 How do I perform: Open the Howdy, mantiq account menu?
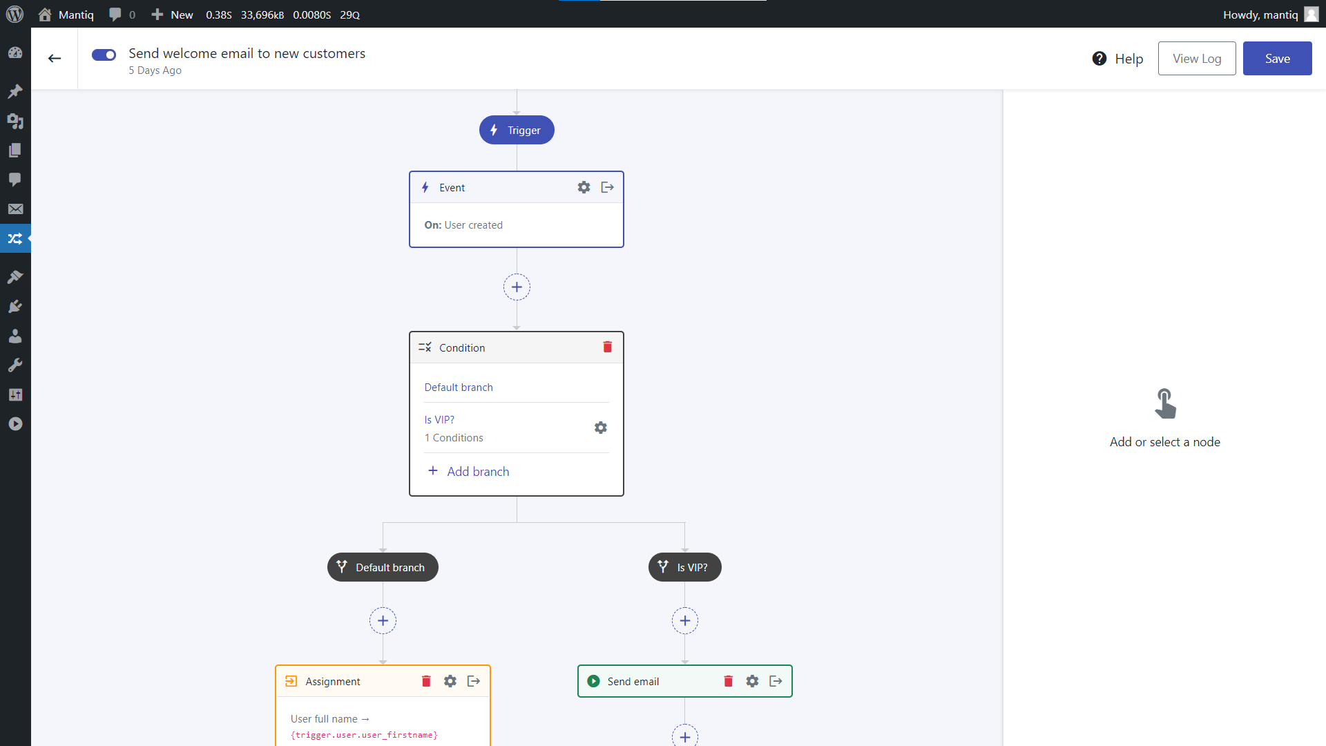tap(1260, 14)
